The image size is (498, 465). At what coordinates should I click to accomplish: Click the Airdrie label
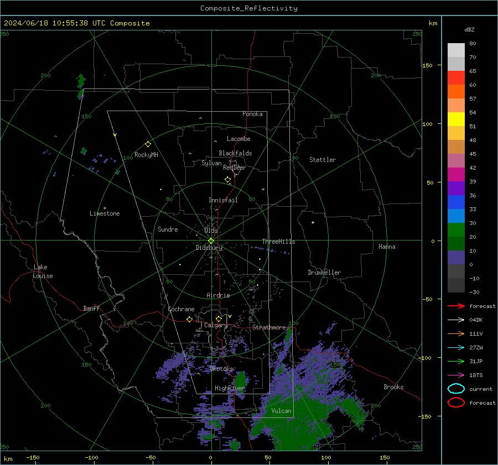pyautogui.click(x=218, y=295)
